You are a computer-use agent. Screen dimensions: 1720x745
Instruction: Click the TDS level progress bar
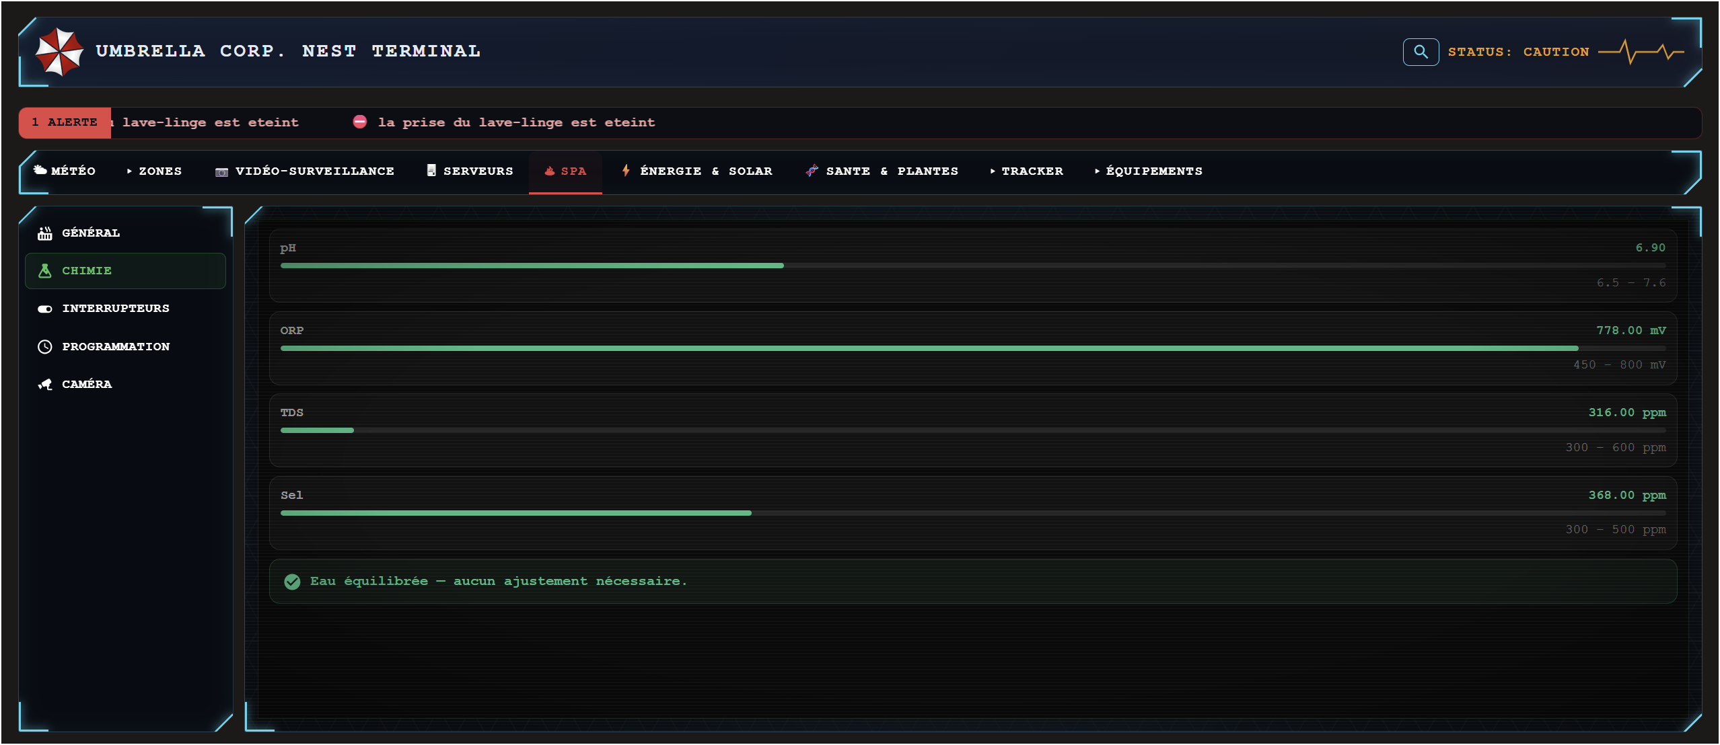coord(973,430)
